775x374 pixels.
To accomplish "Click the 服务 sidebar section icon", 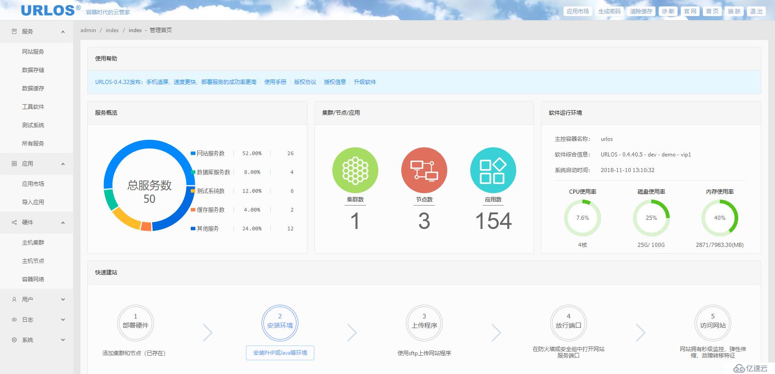I will 14,32.
